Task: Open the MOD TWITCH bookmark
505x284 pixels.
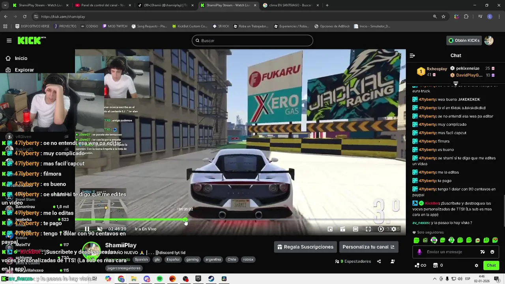Action: 115,26
